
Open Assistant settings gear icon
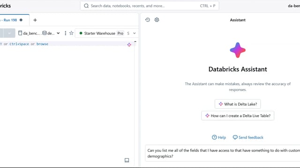tap(157, 20)
